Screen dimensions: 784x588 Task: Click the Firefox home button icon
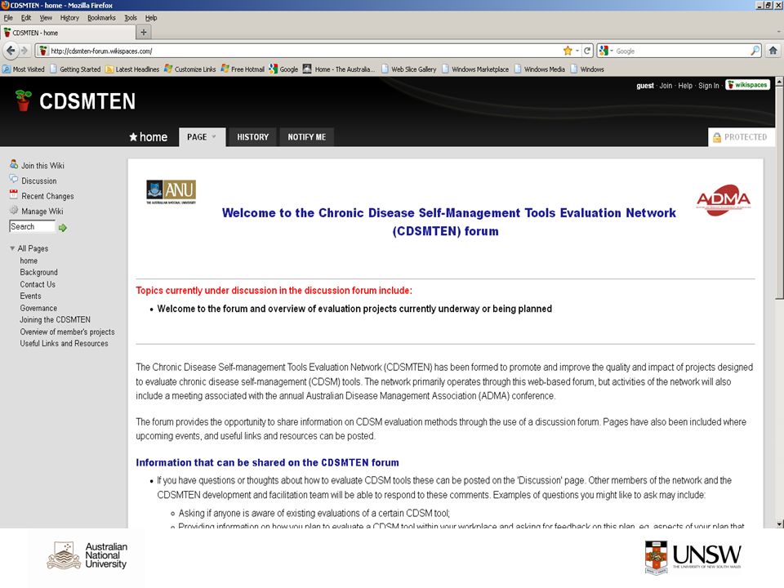pyautogui.click(x=773, y=51)
